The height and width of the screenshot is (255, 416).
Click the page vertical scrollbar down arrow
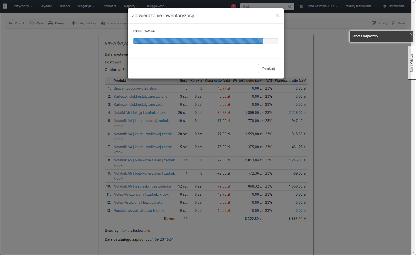click(414, 253)
